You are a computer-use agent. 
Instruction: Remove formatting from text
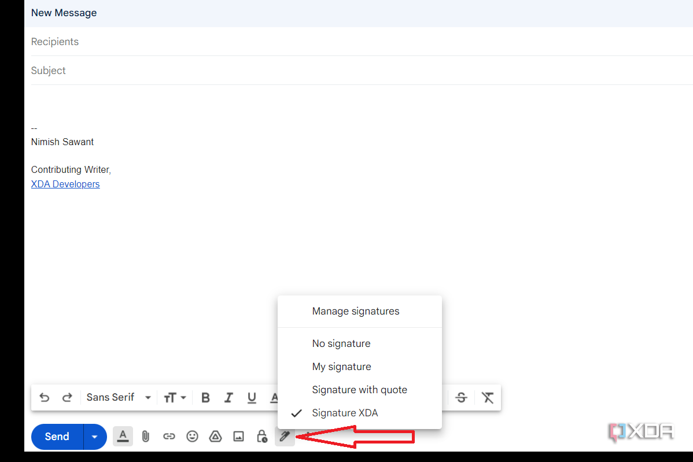488,397
